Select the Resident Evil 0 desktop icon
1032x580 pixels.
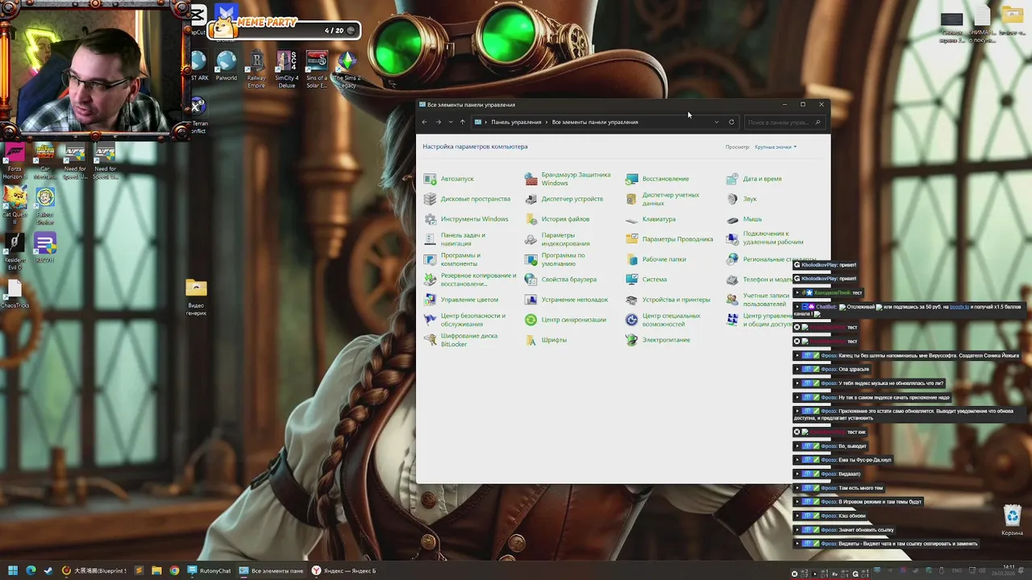[x=15, y=251]
